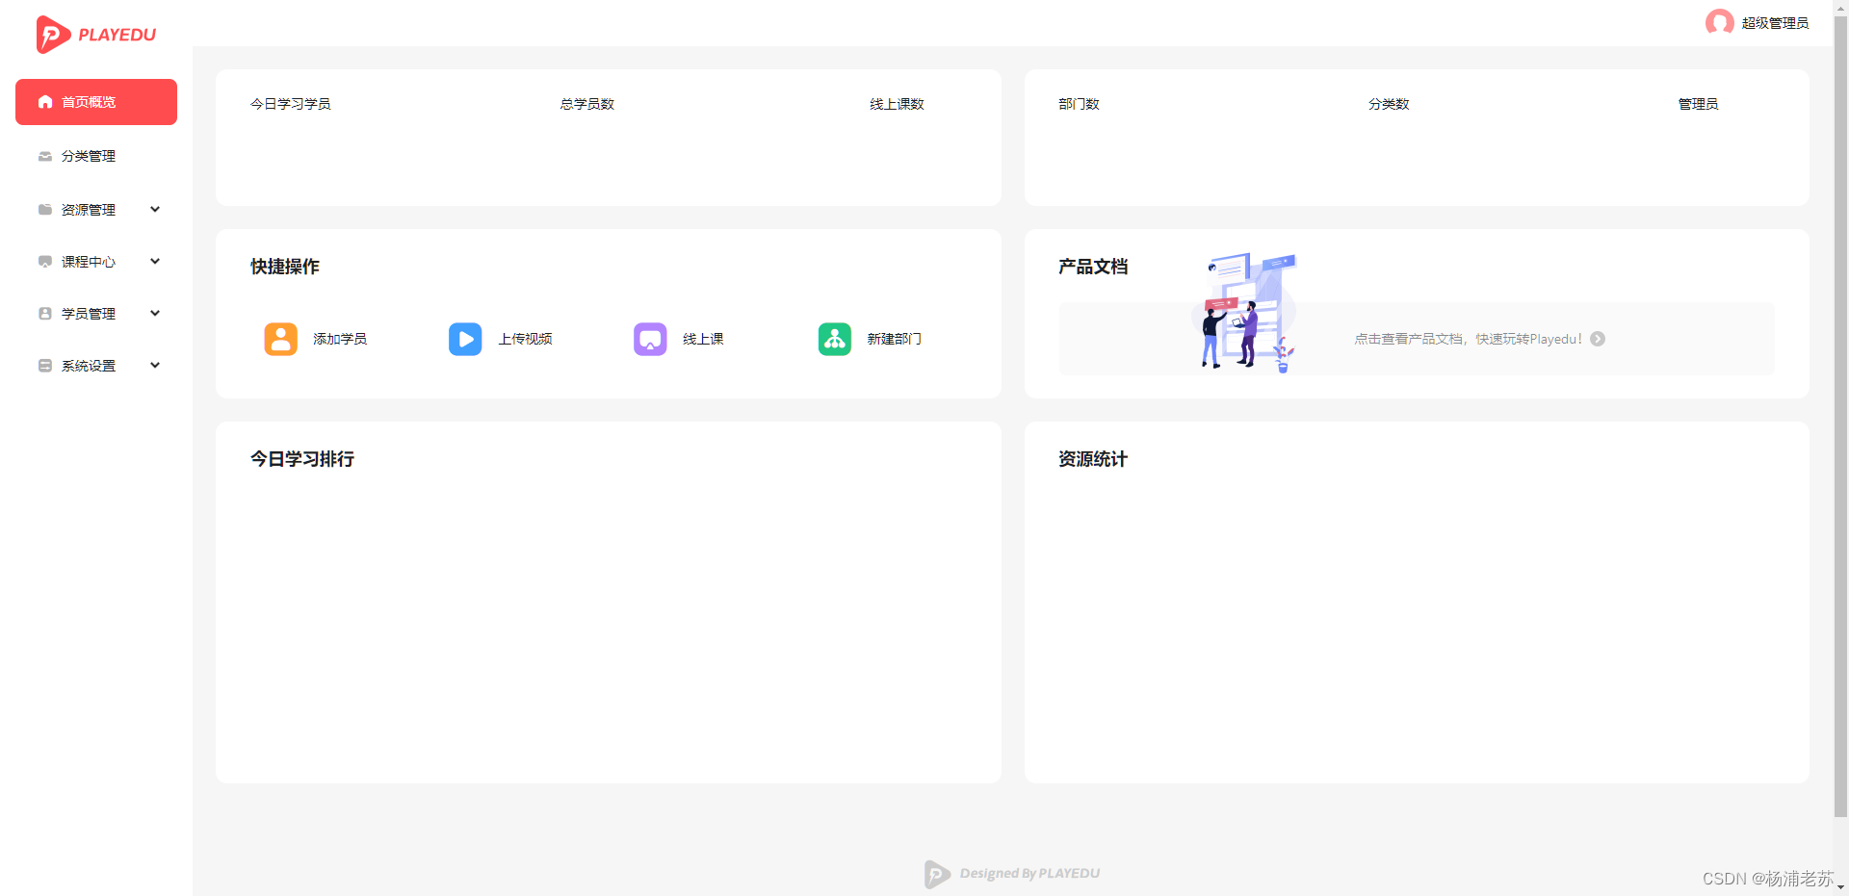
Task: Open the 分类管理 menu item
Action: (x=89, y=156)
